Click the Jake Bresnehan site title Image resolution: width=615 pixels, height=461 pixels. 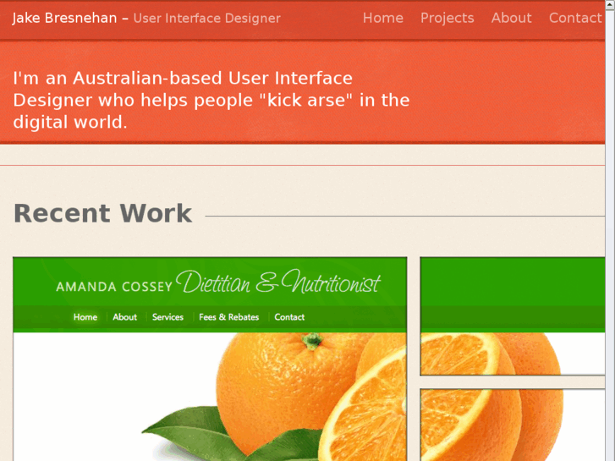(65, 18)
